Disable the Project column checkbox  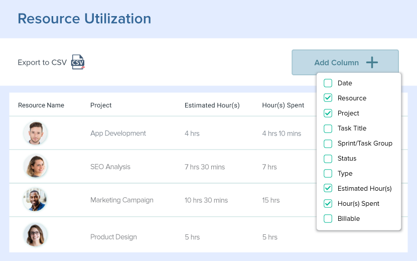(x=328, y=113)
